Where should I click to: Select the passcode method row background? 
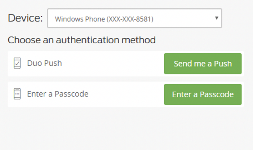126,94
